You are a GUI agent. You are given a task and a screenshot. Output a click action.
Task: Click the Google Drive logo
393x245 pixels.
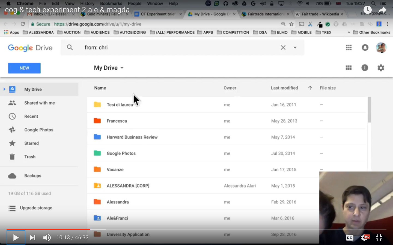tap(30, 48)
